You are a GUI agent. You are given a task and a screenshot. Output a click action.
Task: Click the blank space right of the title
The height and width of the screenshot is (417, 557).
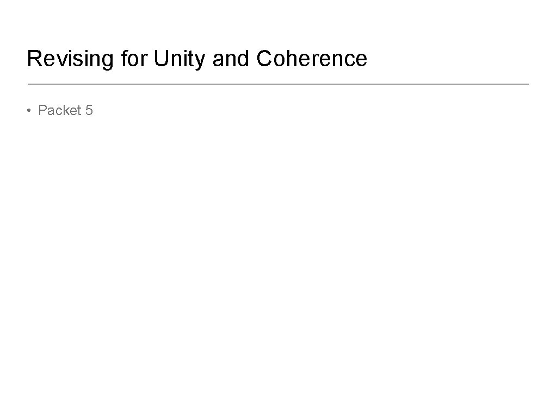tap(451, 59)
